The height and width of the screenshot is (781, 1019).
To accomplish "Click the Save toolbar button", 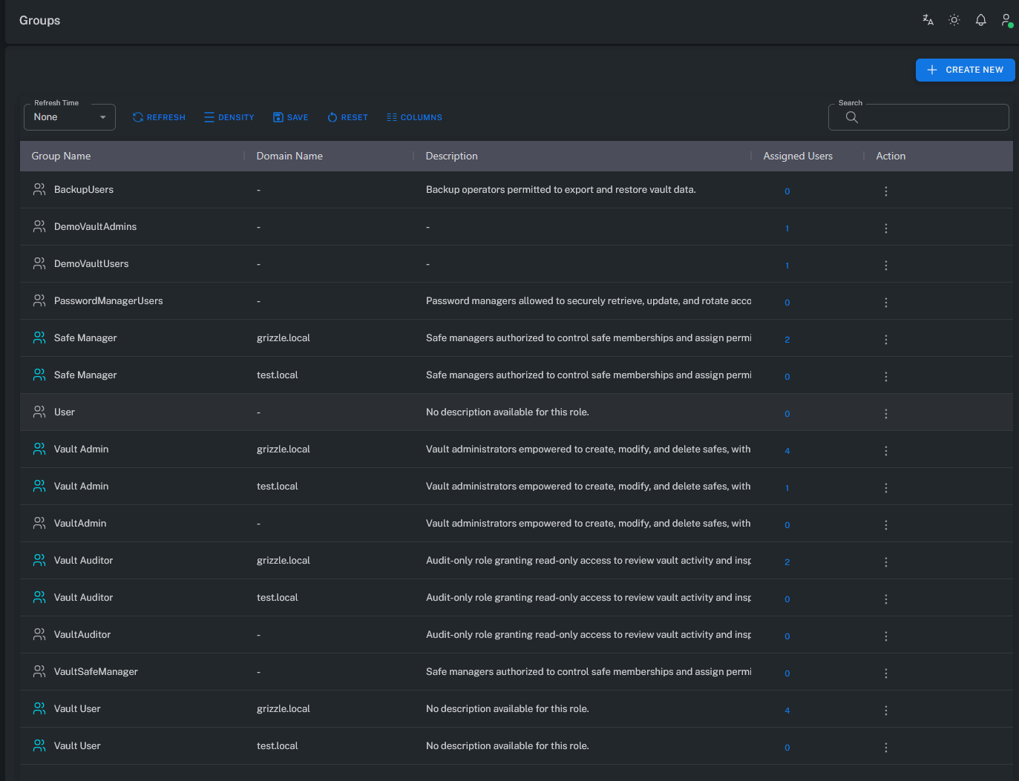I will click(x=290, y=117).
